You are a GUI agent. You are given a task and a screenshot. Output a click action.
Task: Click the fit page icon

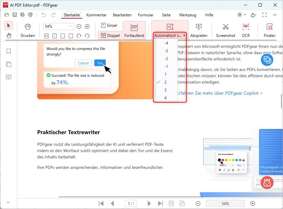(54, 36)
